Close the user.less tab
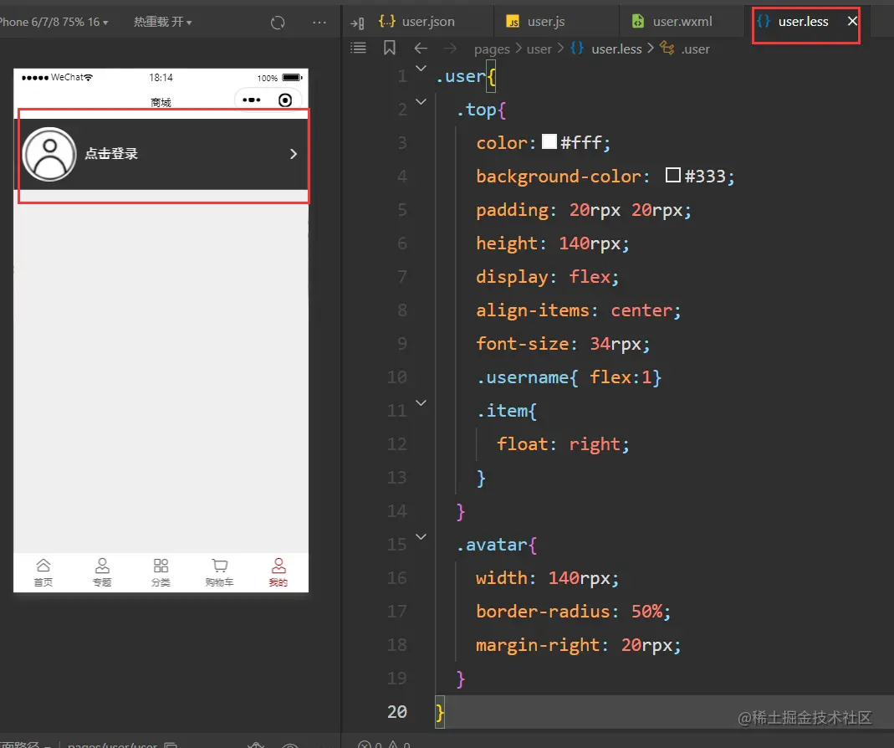 [x=852, y=21]
